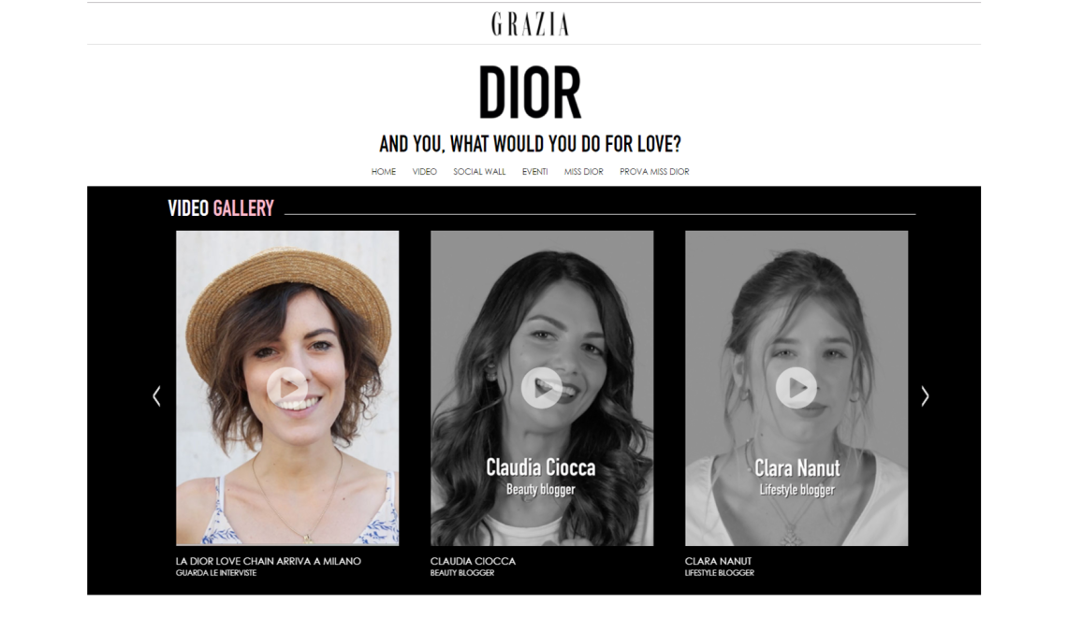Click the Video Gallery heading
Image resolution: width=1067 pixels, height=617 pixels.
point(221,208)
